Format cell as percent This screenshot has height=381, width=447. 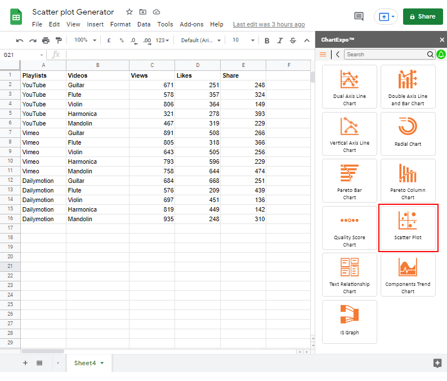point(122,41)
